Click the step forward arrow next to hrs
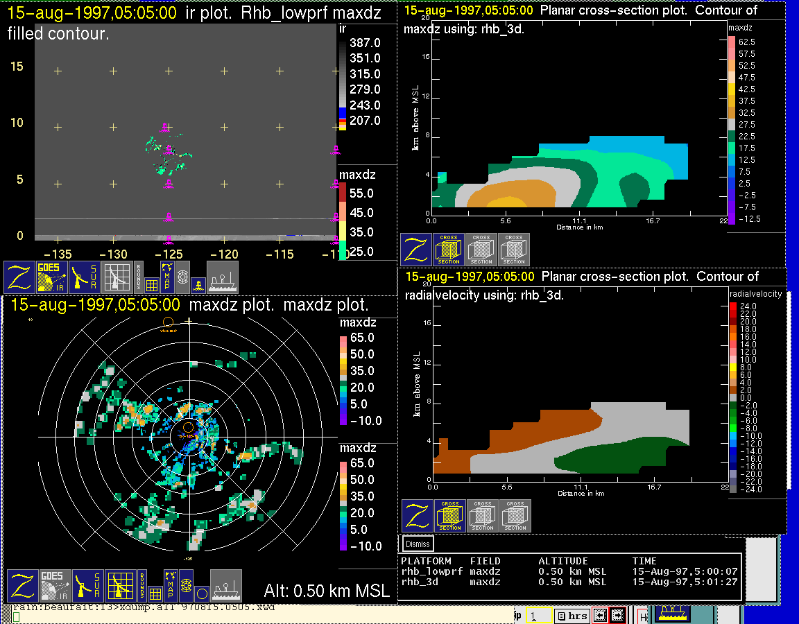The height and width of the screenshot is (624, 799). click(617, 616)
